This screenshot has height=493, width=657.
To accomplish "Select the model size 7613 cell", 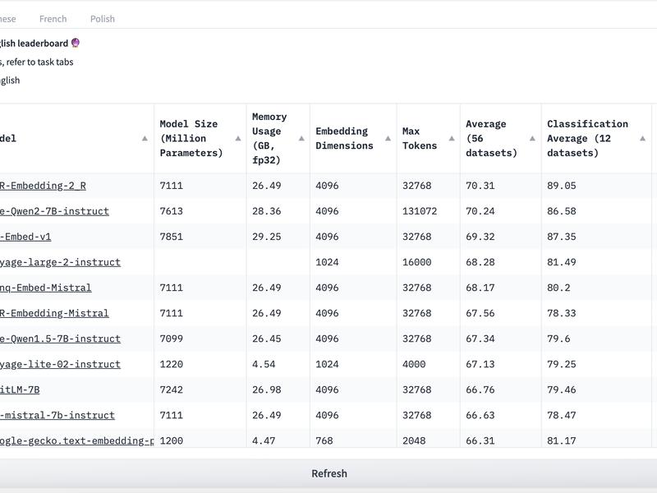I will [200, 211].
